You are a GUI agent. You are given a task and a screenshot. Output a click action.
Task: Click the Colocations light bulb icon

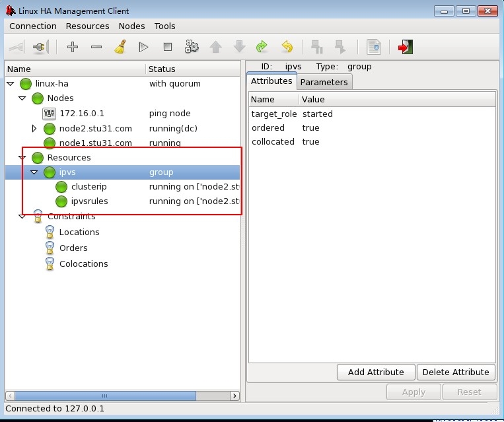click(50, 264)
